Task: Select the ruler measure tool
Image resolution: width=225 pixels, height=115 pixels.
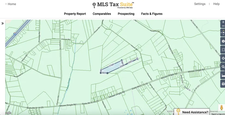Action: click(223, 75)
